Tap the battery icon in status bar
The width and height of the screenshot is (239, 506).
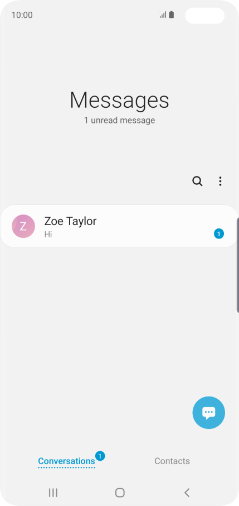[172, 15]
